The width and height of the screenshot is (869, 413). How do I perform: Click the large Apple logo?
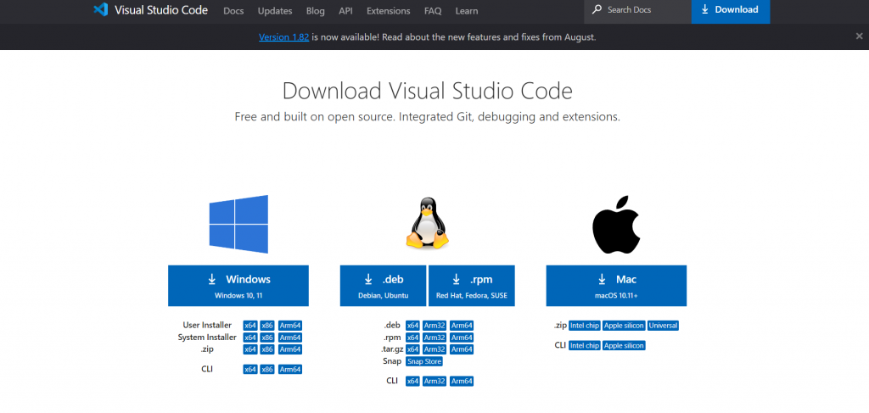[616, 224]
